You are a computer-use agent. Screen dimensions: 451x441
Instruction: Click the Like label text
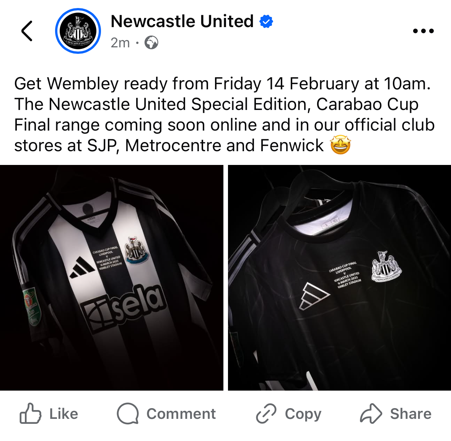coord(63,414)
